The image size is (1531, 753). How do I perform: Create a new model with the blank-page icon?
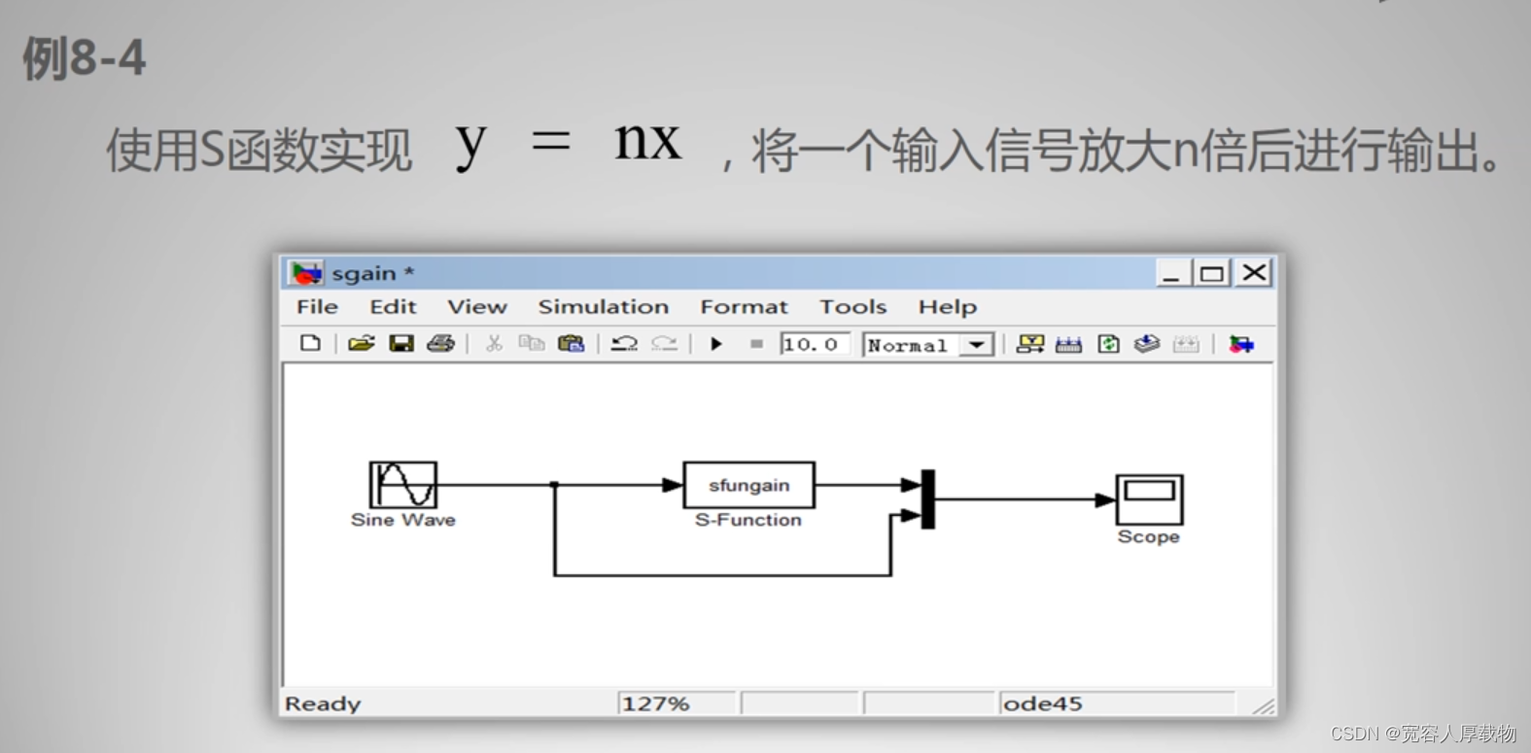[310, 343]
